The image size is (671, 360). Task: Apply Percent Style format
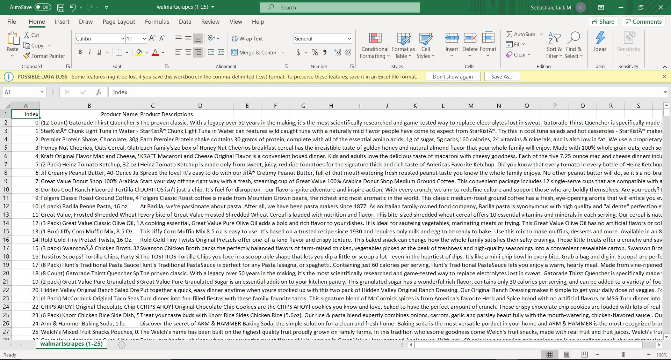(315, 52)
